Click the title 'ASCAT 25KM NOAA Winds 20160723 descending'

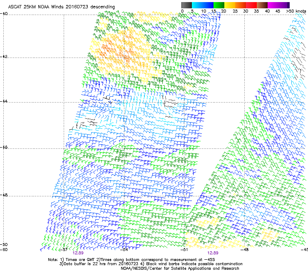click(x=61, y=7)
